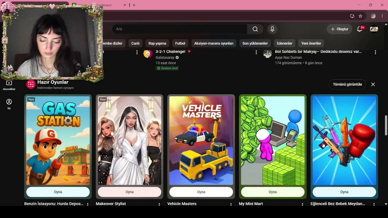Open the weapons and boxing glove game thumbnail
This screenshot has width=388, height=218.
(x=344, y=140)
